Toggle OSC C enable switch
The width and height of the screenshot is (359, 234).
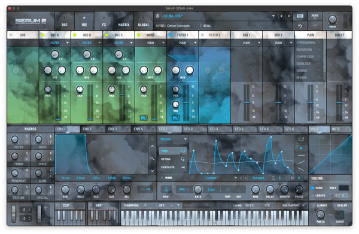point(107,35)
